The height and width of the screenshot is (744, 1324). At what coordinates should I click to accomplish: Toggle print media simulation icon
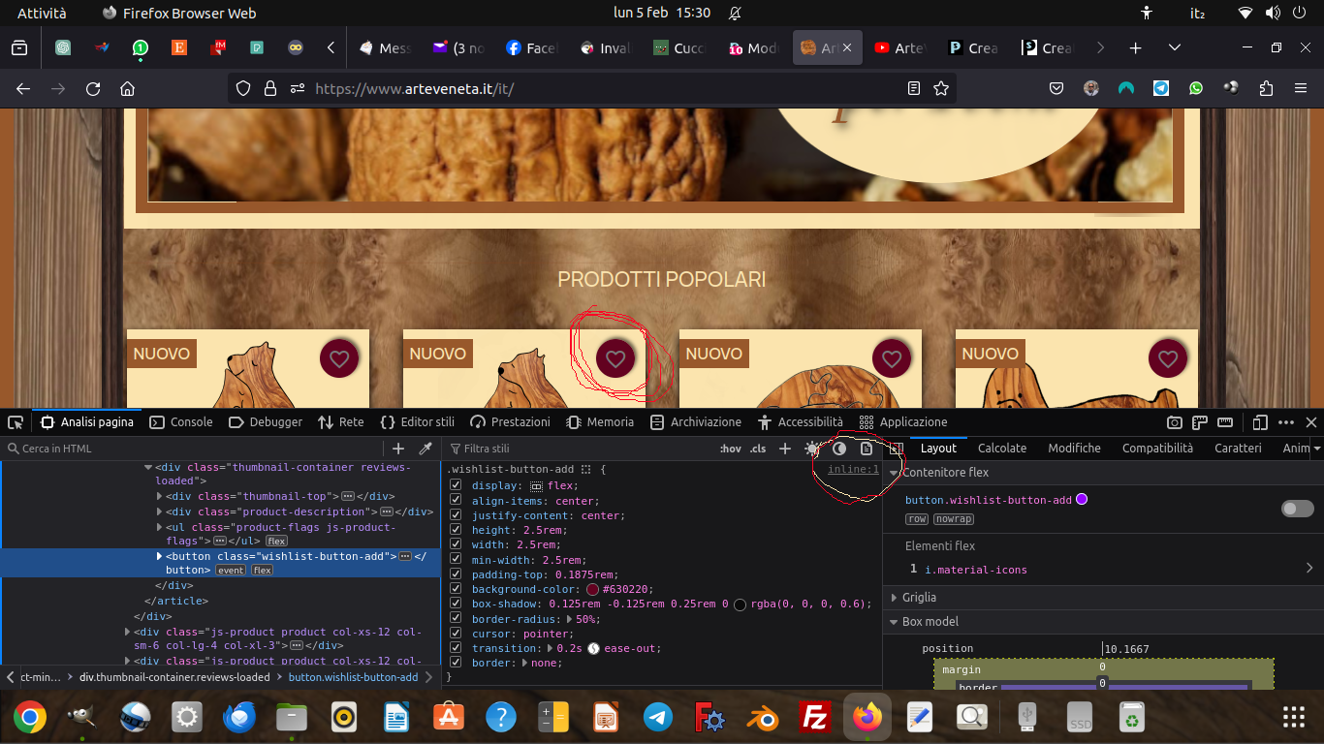click(867, 449)
